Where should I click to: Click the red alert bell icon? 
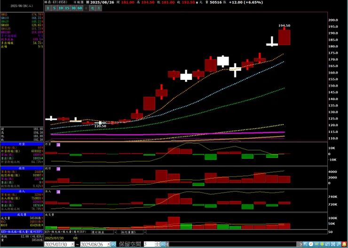click(344, 244)
